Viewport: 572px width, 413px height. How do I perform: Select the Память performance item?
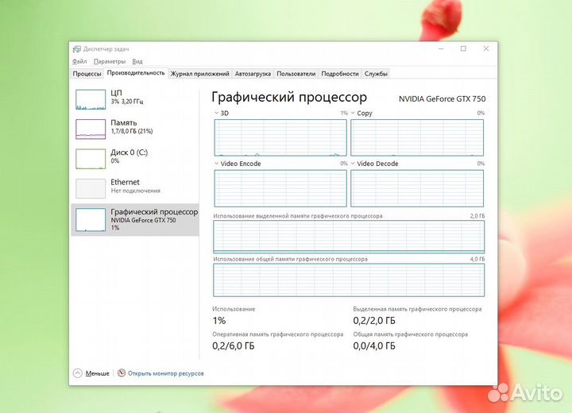pos(135,129)
